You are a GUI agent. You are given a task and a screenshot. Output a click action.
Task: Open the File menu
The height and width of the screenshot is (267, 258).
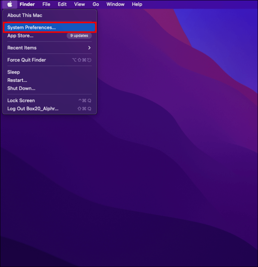[x=46, y=4]
